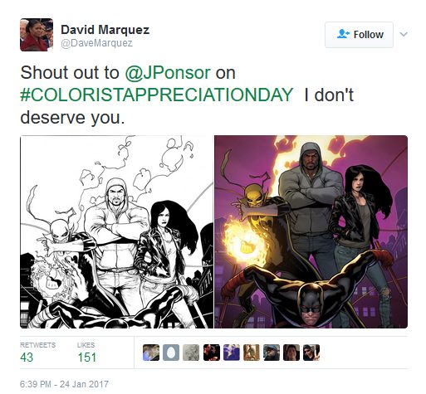Open the fourth liker avatar
Viewport: 426px width, 394px height.
coord(212,353)
